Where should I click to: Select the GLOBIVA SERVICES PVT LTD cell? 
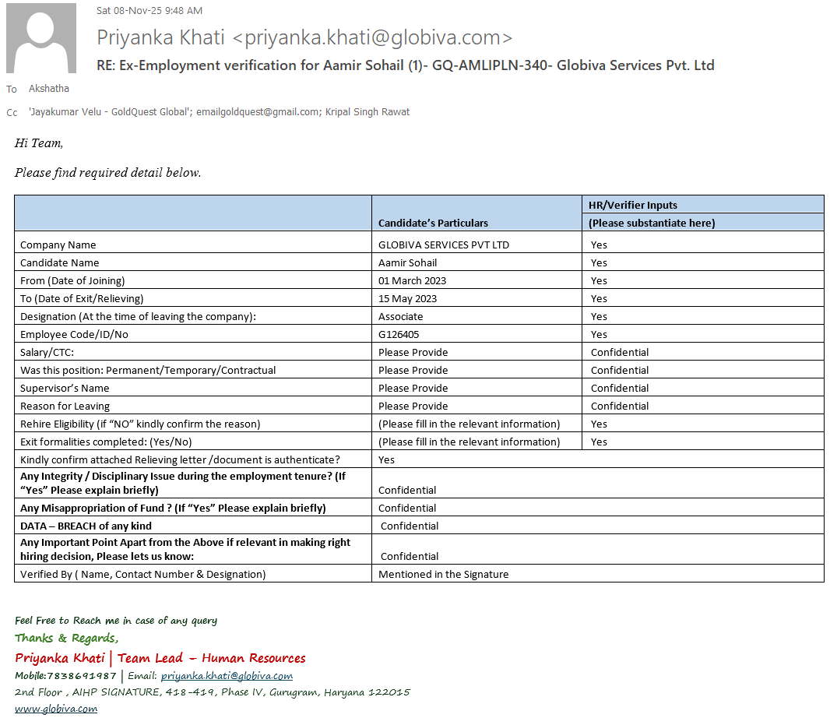443,245
